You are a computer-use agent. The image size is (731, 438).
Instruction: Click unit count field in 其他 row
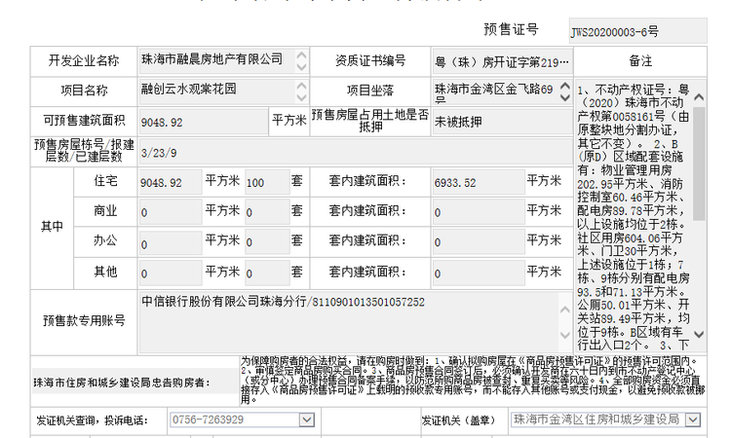click(x=267, y=273)
